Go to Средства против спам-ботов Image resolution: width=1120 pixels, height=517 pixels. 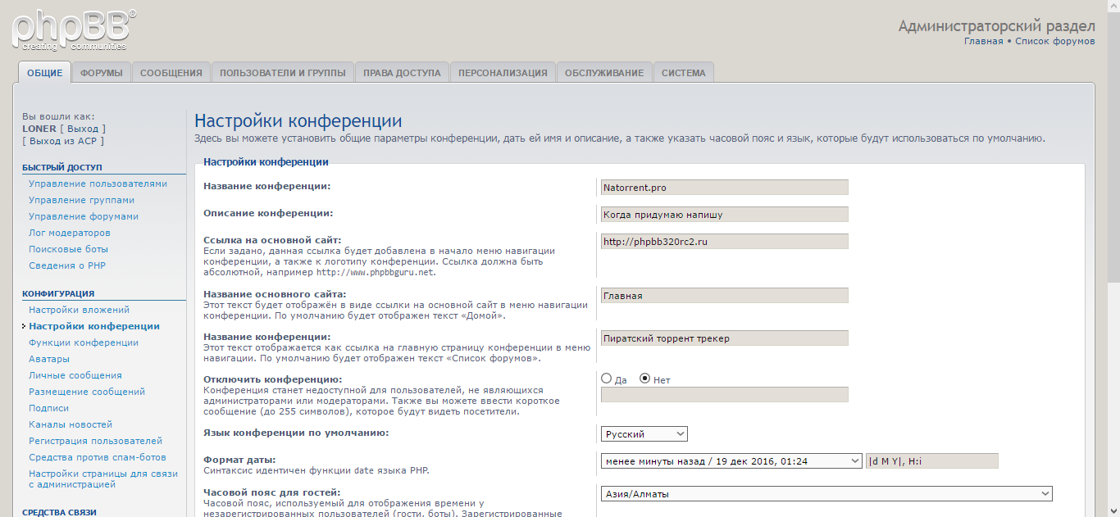[x=97, y=457]
